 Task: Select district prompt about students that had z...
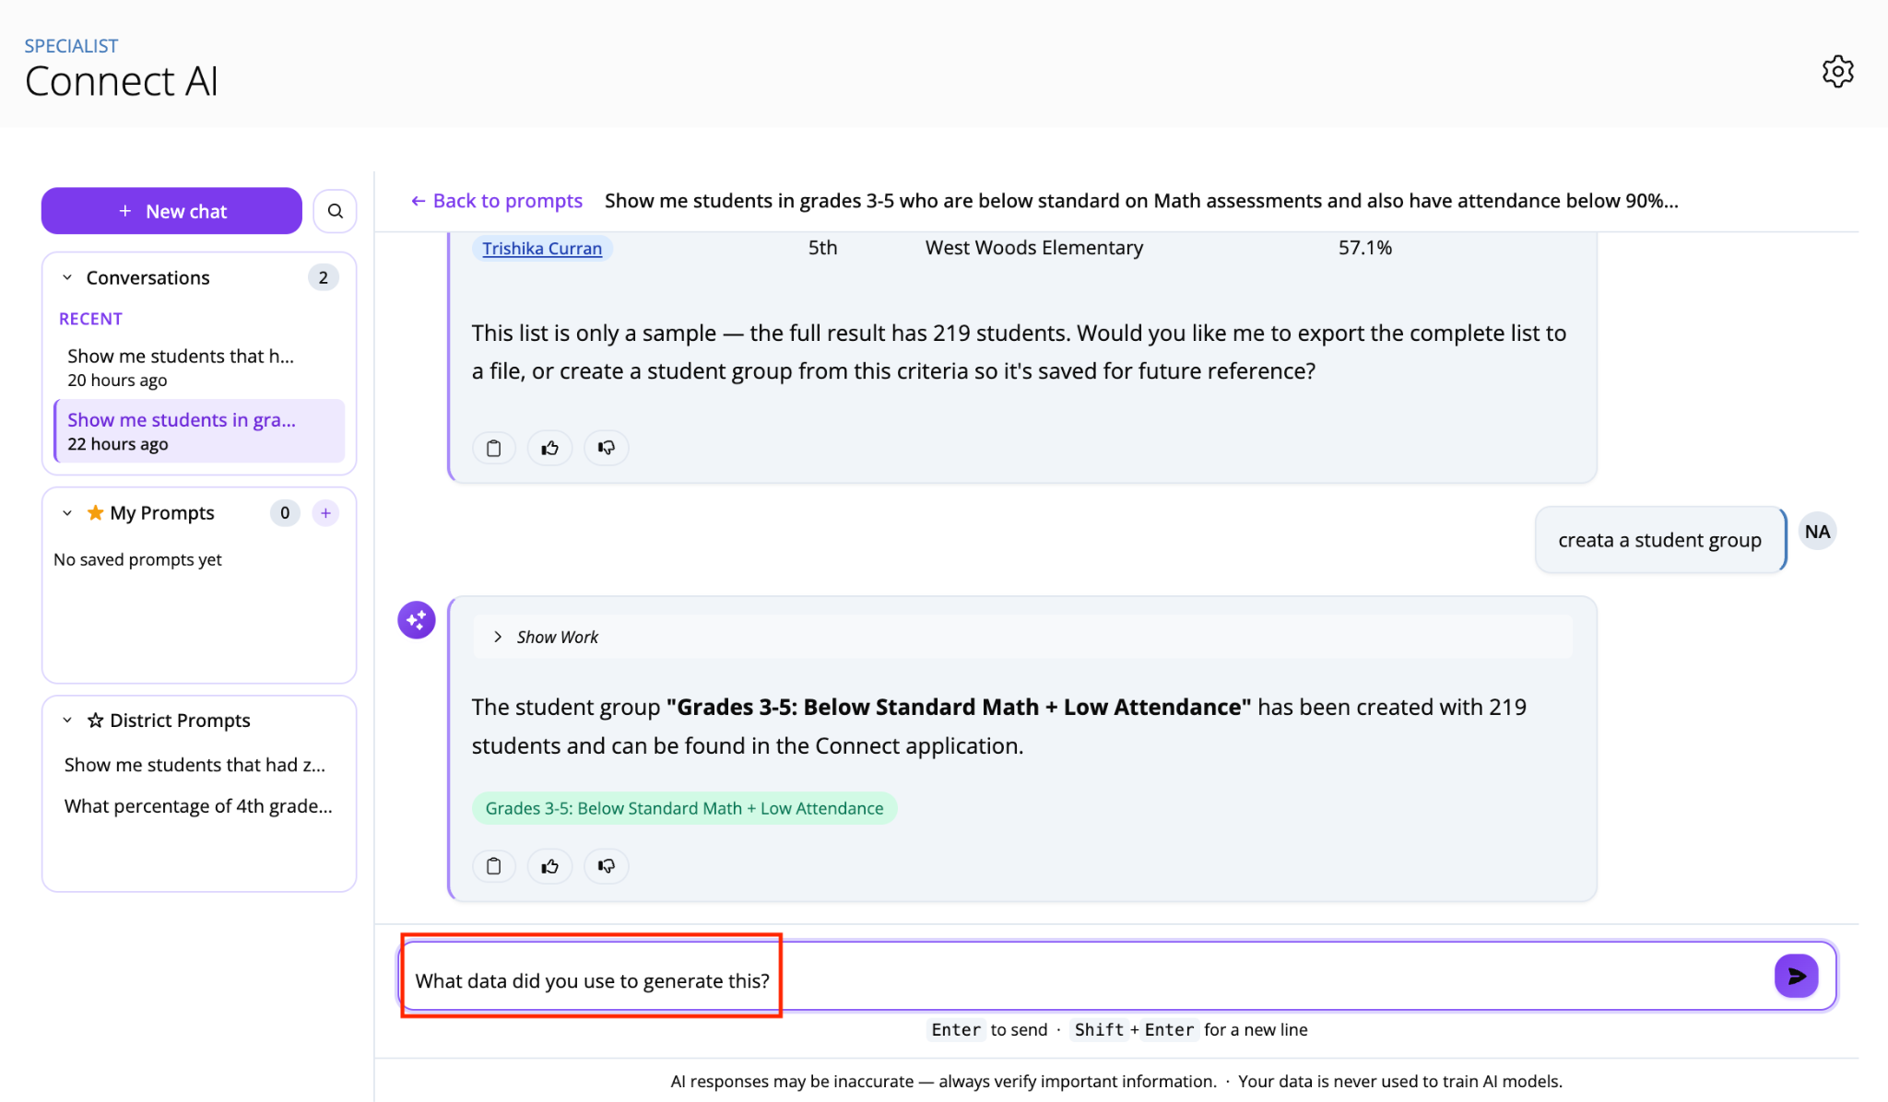195,765
